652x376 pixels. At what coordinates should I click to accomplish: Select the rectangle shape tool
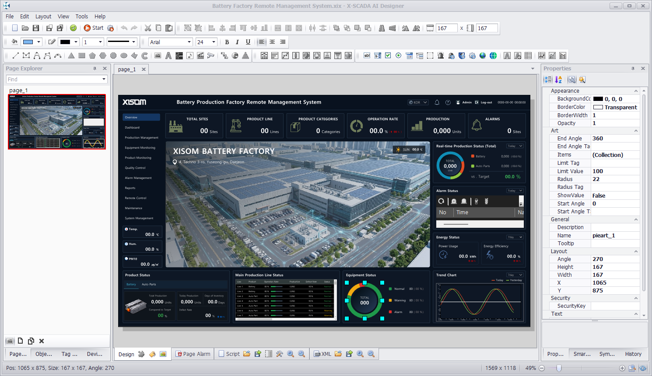[x=82, y=56]
